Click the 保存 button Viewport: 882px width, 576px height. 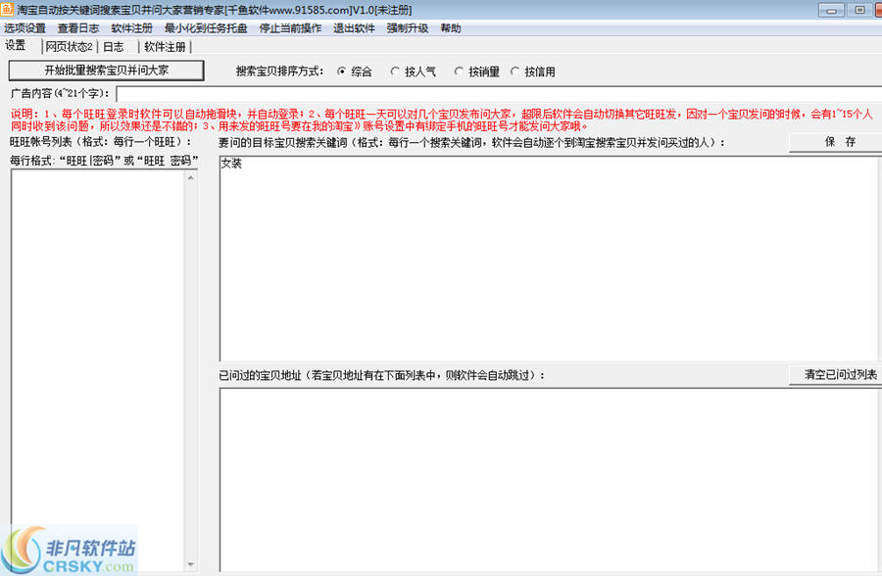(x=836, y=142)
